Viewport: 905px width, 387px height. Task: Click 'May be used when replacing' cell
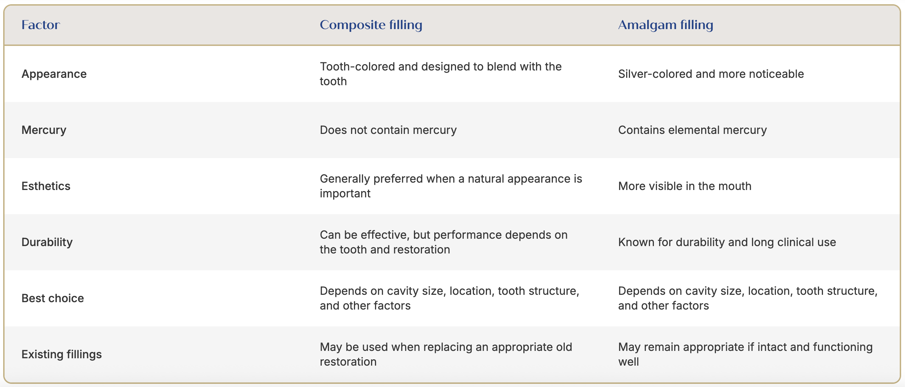click(x=446, y=354)
